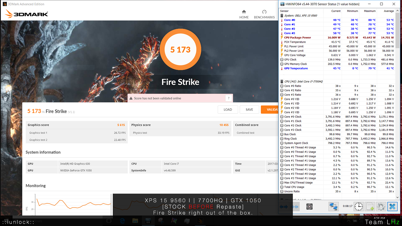Click the Physics score value 10 455
The height and width of the screenshot is (226, 402).
pos(224,125)
